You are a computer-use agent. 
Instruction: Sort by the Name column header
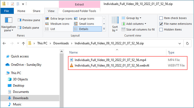73,52
